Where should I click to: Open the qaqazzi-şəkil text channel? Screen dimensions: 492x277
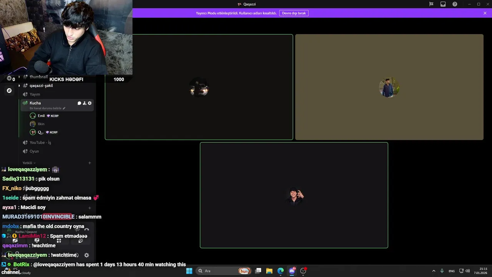41,86
